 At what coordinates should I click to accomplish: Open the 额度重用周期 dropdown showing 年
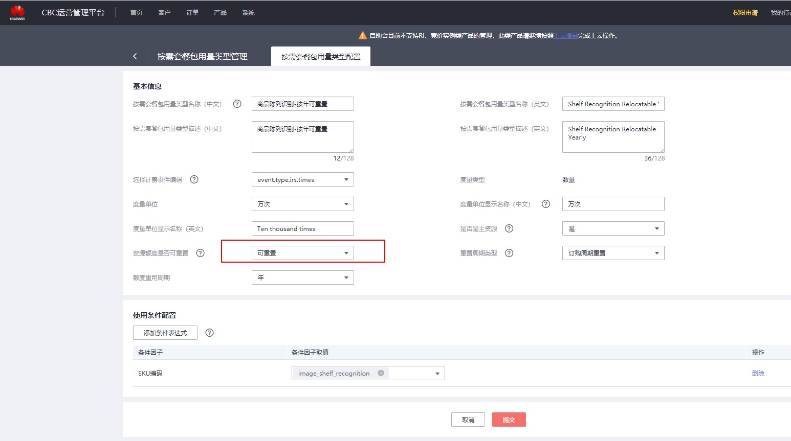point(303,277)
